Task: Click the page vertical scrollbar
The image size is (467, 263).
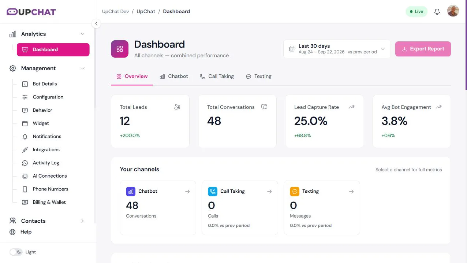Action: point(466,45)
